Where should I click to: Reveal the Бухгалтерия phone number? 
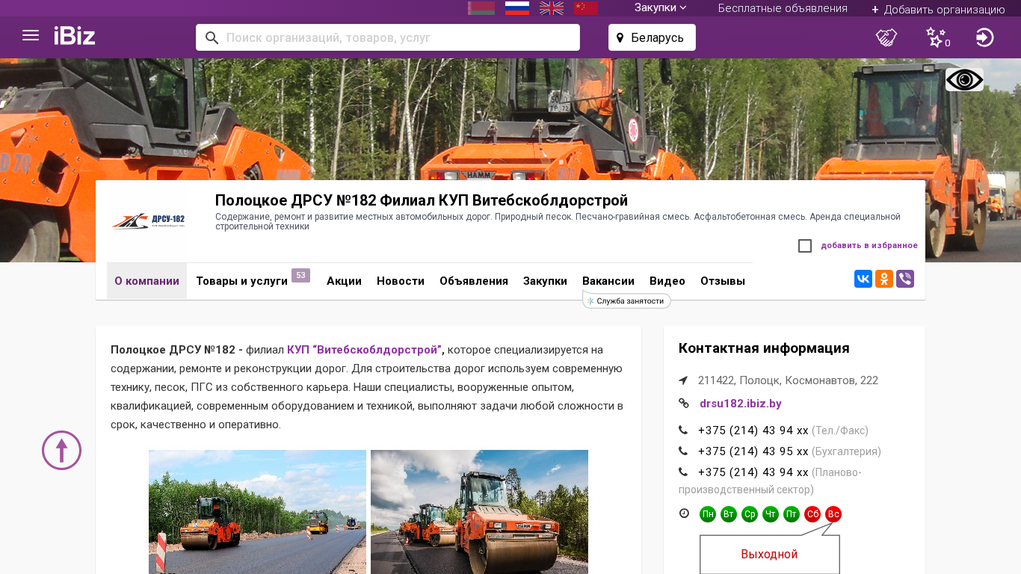pyautogui.click(x=753, y=451)
